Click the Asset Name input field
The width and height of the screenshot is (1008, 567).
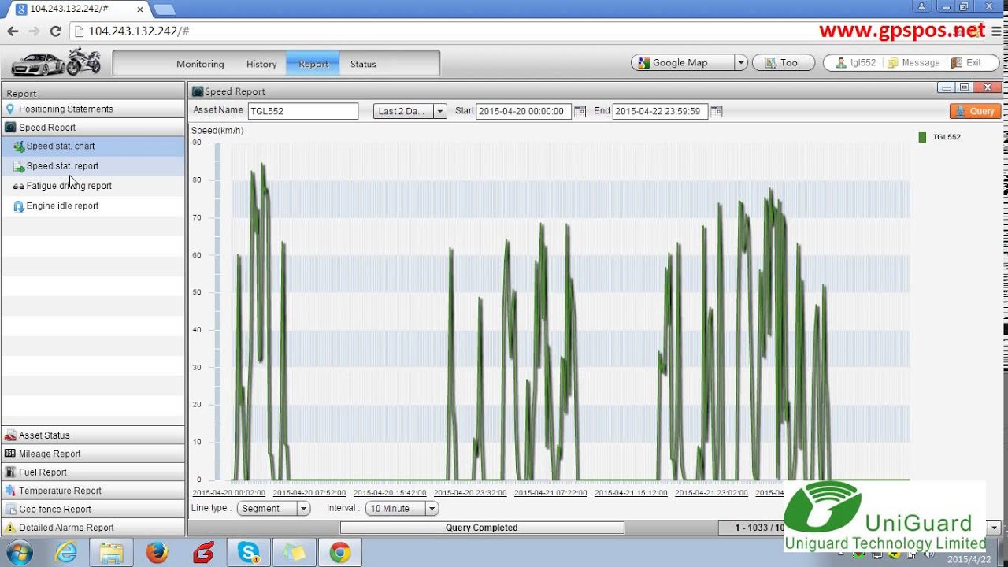[x=303, y=111]
